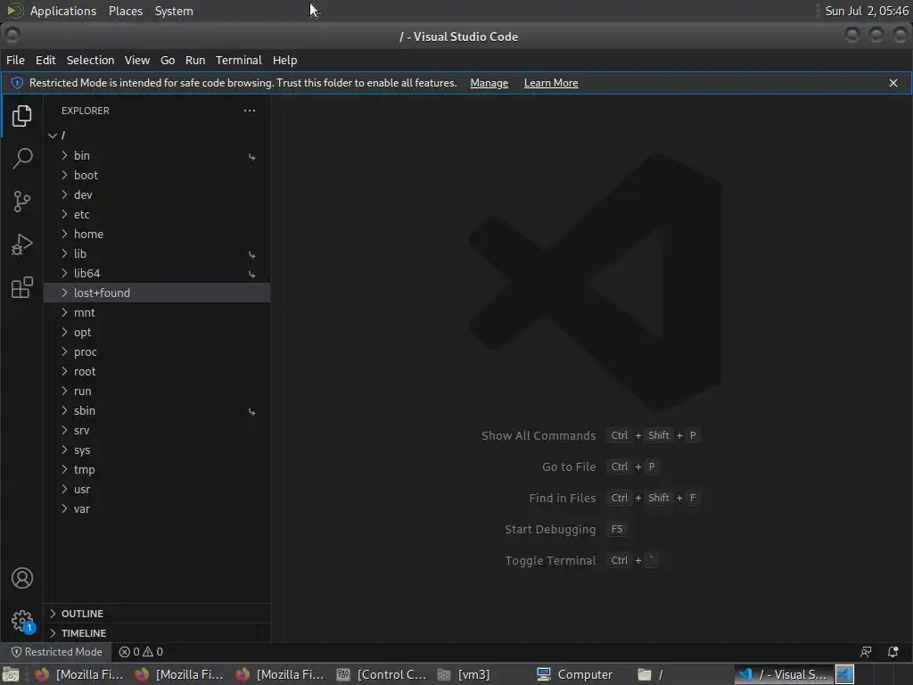This screenshot has height=685, width=913.
Task: Open the Search view icon
Action: tap(21, 159)
